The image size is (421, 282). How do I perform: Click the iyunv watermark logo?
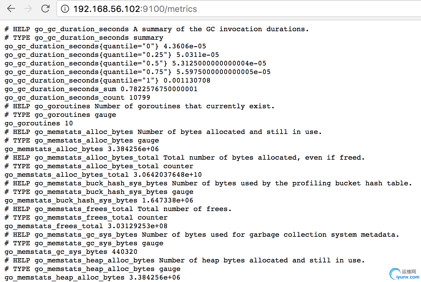pos(395,273)
